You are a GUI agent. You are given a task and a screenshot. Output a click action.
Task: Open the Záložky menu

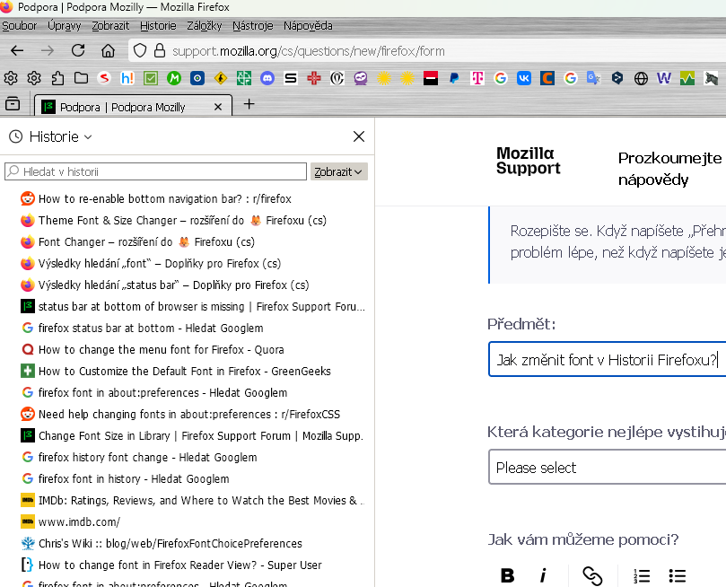click(205, 26)
